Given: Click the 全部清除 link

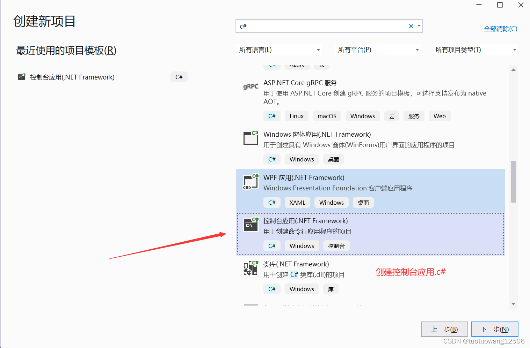Looking at the screenshot, I should tap(500, 29).
